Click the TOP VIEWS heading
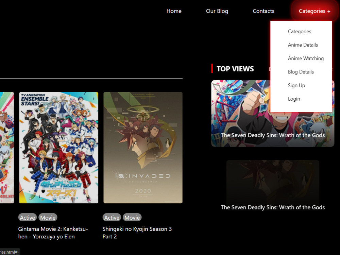Image resolution: width=340 pixels, height=255 pixels. point(235,69)
